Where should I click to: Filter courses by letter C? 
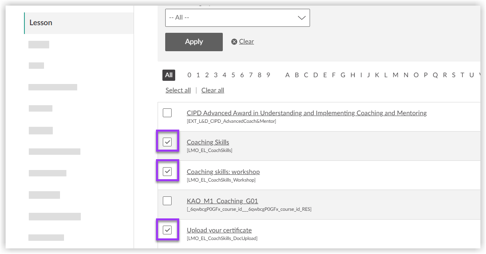pos(306,75)
